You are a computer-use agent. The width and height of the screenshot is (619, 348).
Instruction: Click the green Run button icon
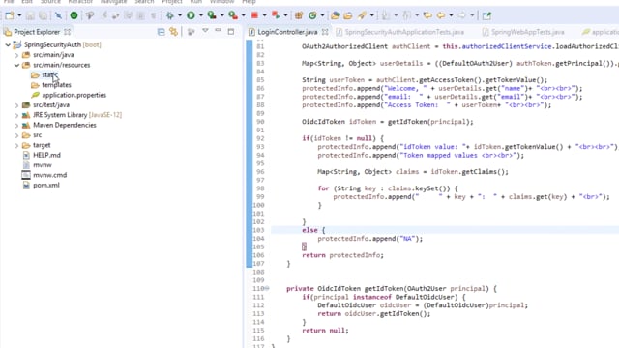coord(191,15)
